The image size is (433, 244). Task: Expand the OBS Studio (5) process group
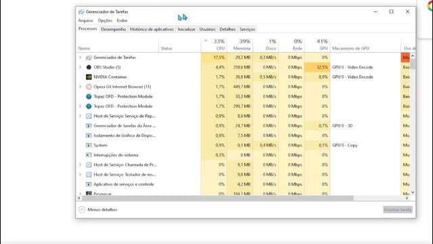point(80,67)
